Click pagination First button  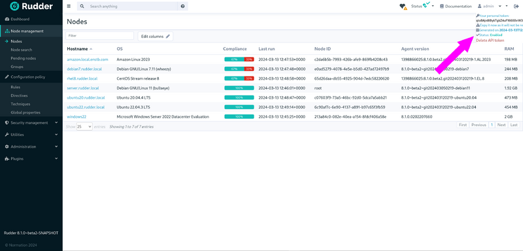click(463, 125)
